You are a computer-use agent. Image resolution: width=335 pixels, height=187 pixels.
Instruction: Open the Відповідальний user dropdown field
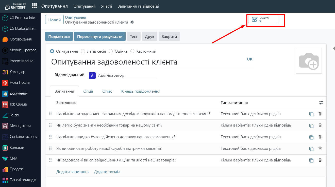(127, 75)
